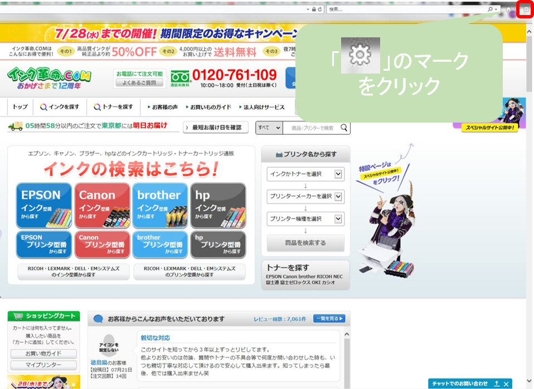Click the customer voice speech bubble icon

[98, 319]
